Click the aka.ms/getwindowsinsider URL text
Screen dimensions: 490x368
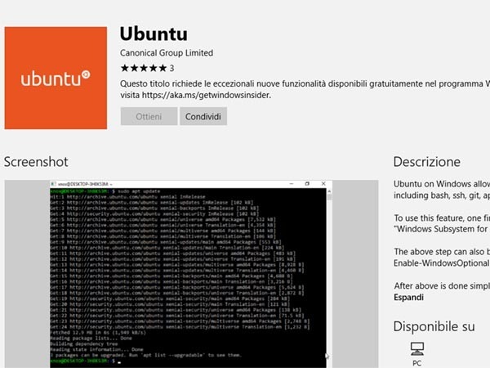tap(207, 95)
